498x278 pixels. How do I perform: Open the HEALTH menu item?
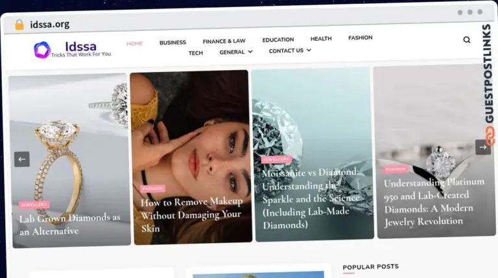(x=321, y=38)
